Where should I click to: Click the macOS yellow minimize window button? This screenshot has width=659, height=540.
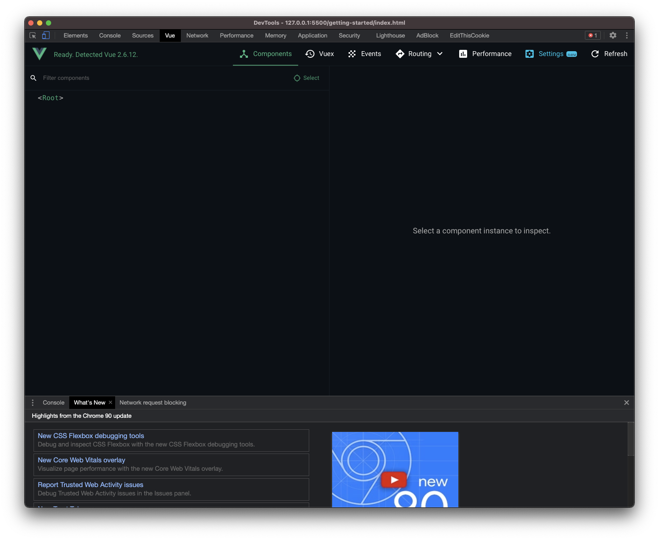tap(40, 23)
